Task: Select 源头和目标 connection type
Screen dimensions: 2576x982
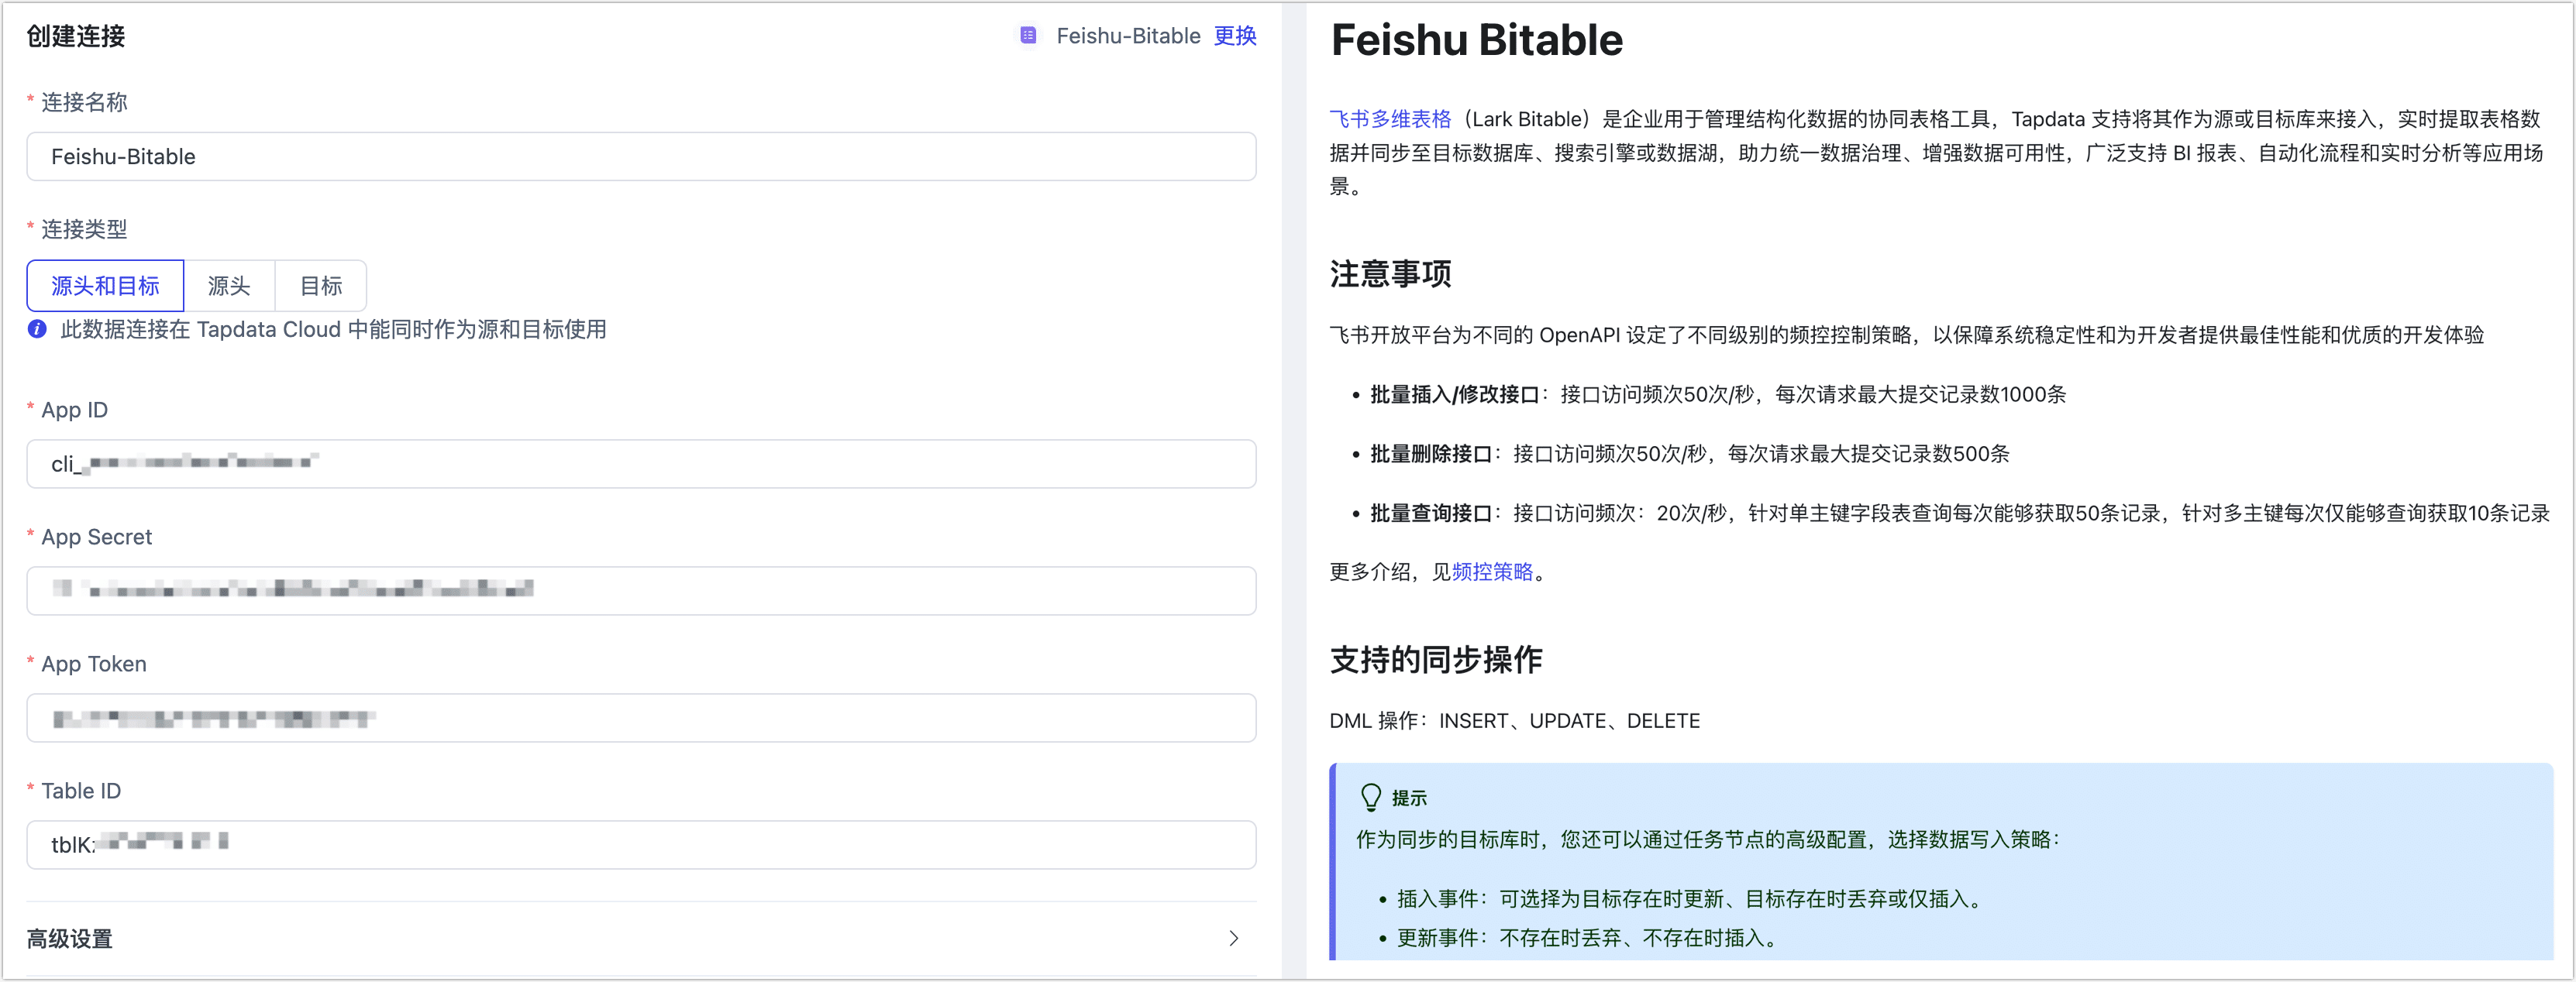Action: (105, 286)
